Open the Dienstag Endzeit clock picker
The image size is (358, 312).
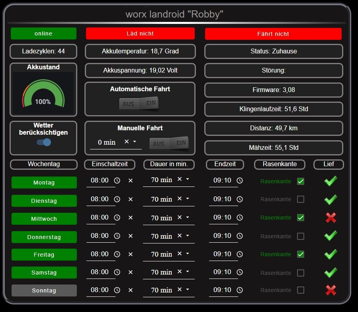point(240,199)
